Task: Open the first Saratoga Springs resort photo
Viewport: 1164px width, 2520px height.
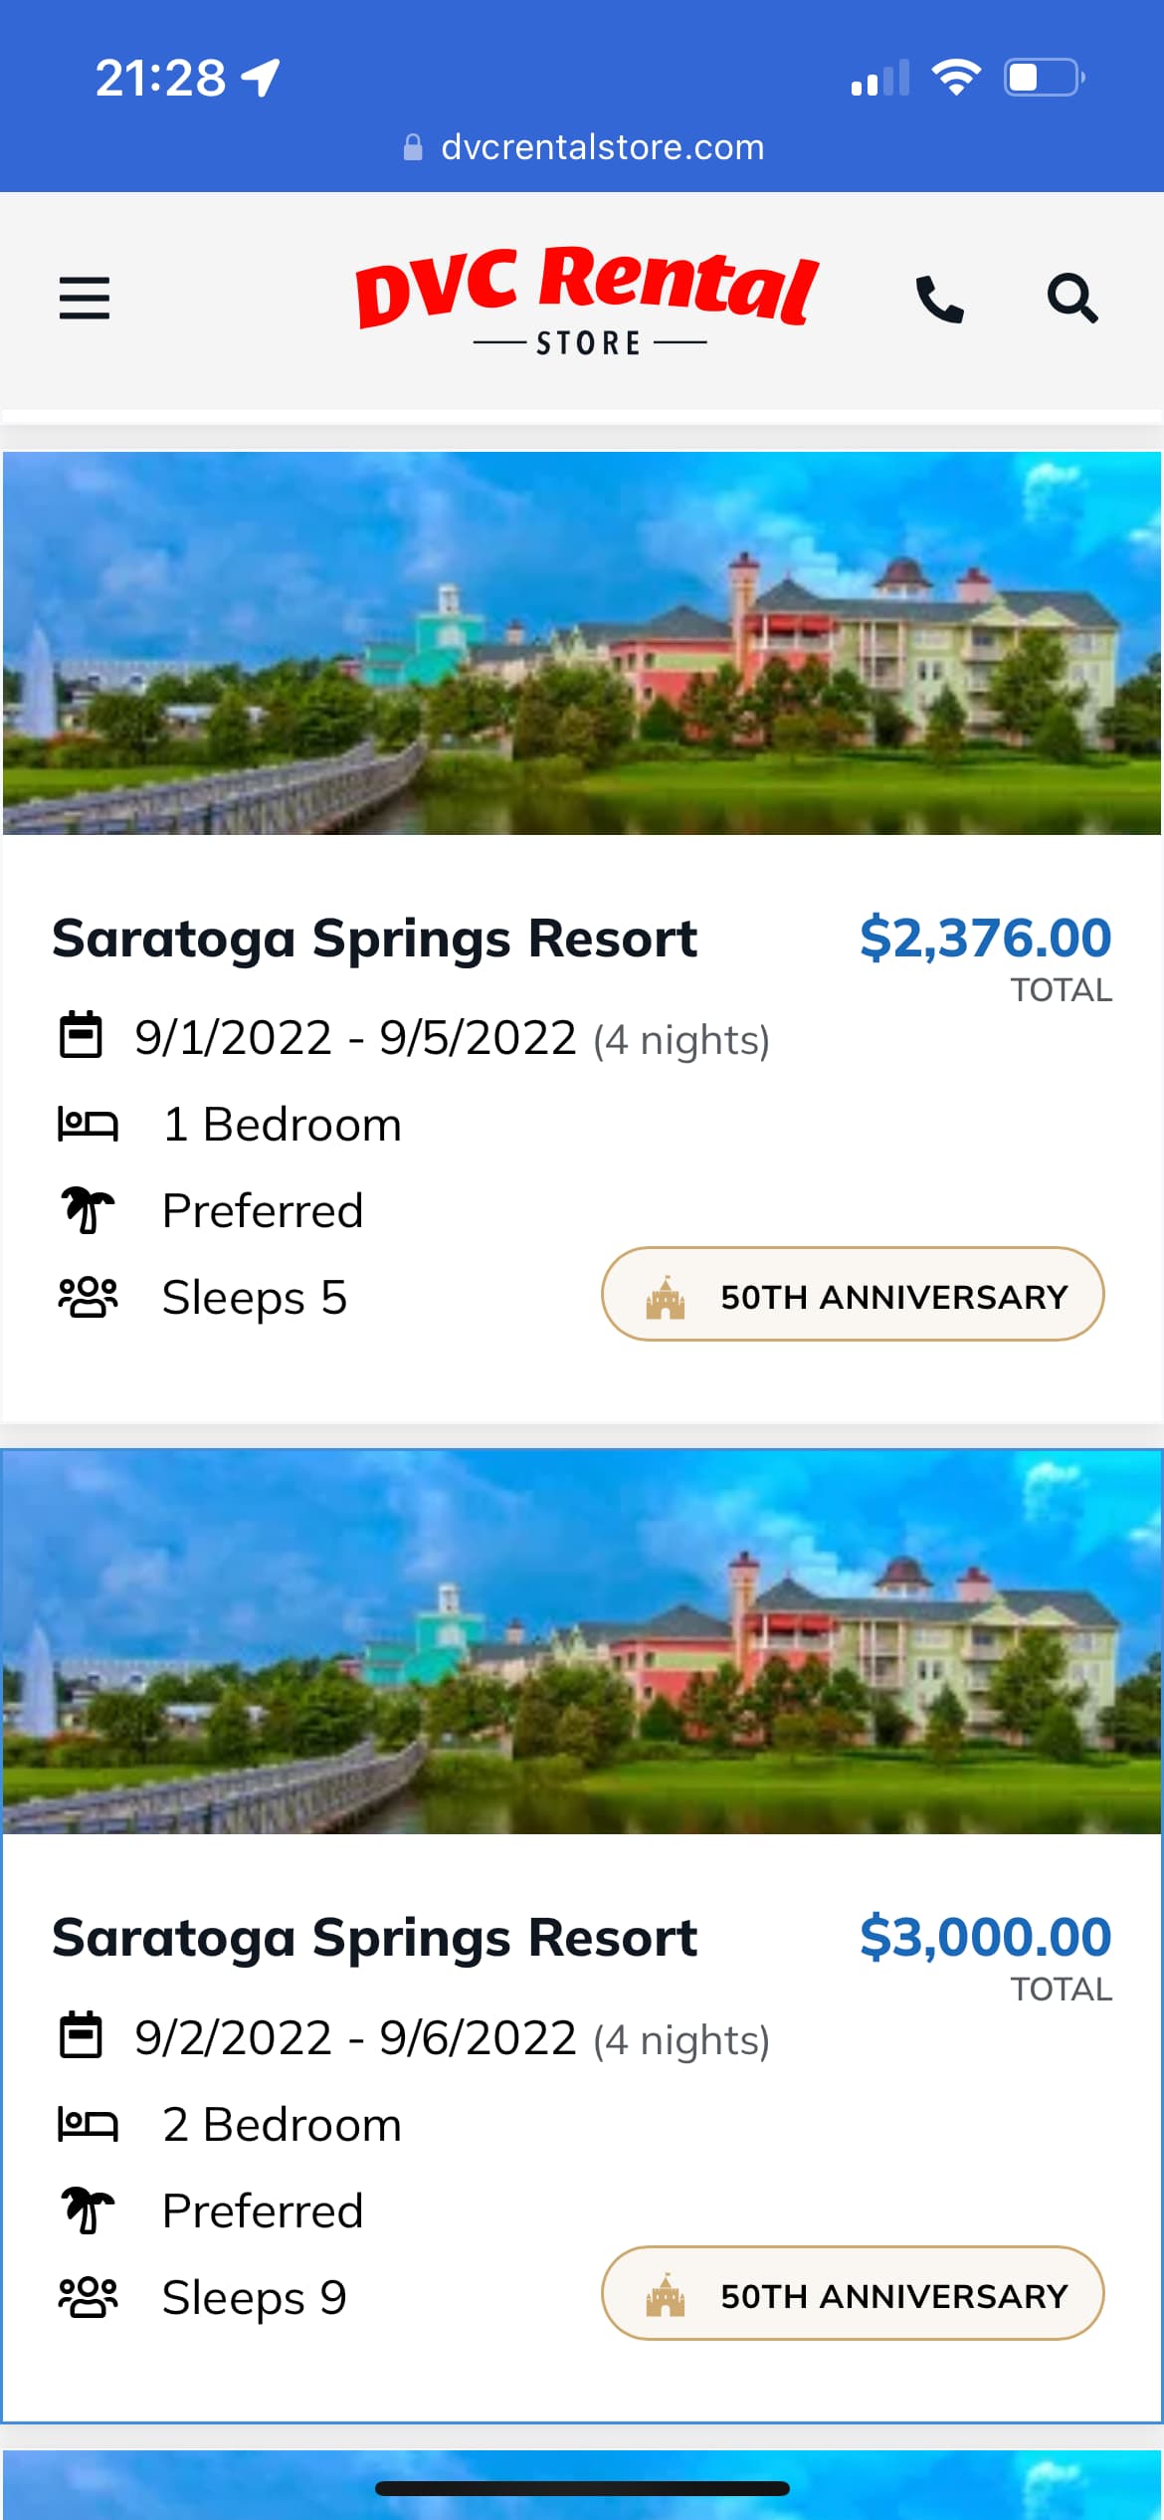Action: tap(582, 643)
